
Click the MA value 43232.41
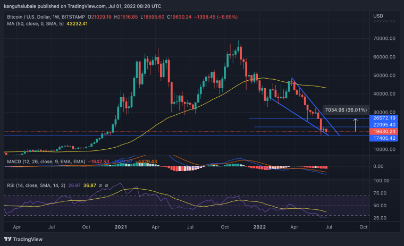click(77, 24)
